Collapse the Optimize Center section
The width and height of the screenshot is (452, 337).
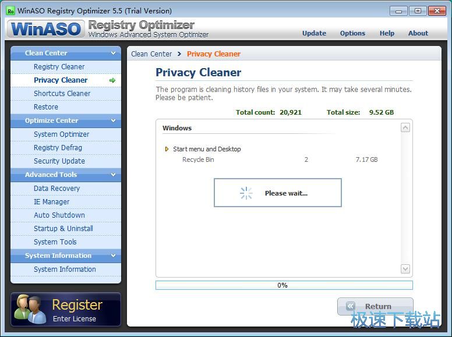click(113, 120)
